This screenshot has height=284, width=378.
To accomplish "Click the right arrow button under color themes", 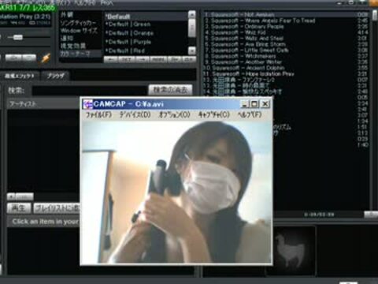I will [143, 60].
